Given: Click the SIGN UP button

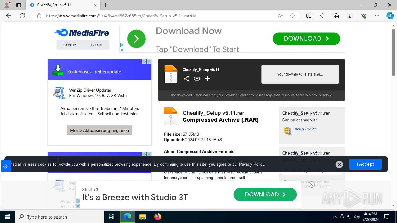Looking at the screenshot, I should [x=69, y=45].
